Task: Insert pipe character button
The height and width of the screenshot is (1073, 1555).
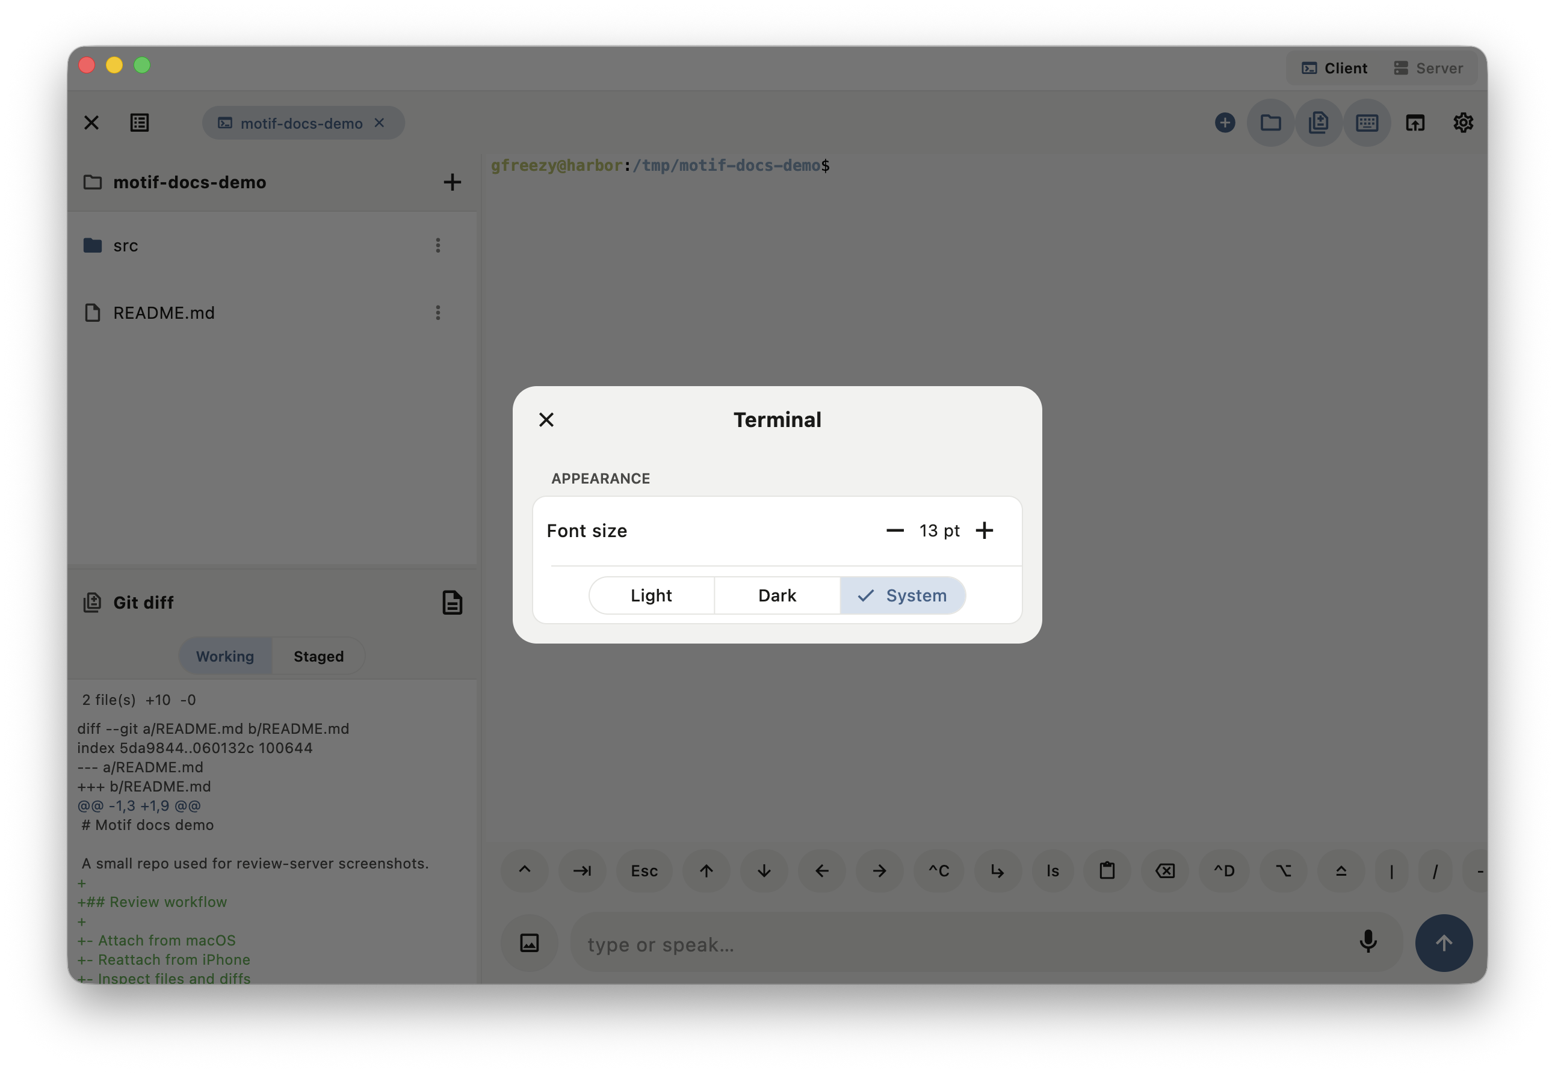Action: coord(1391,871)
